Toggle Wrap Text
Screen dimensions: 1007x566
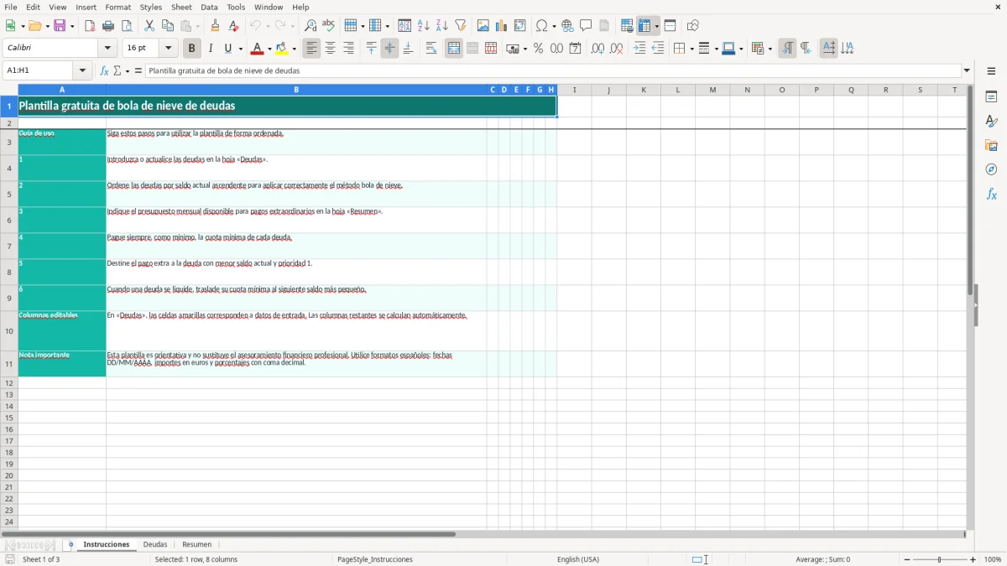431,49
